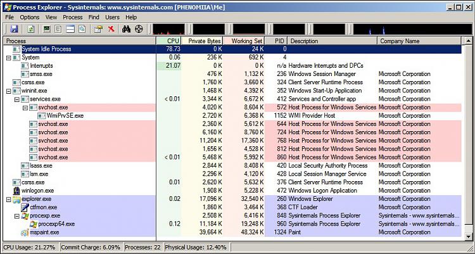475x254 pixels.
Task: Toggle the Show Process Tree toolbar icon
Action: click(58, 29)
